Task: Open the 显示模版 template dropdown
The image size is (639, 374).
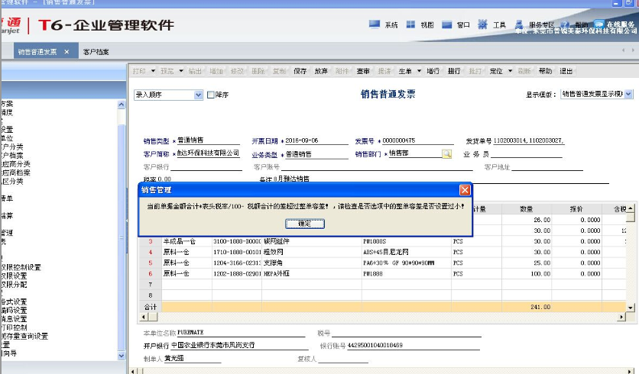Action: coord(628,95)
